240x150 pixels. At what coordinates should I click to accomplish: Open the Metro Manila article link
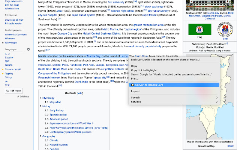[x=110, y=29]
